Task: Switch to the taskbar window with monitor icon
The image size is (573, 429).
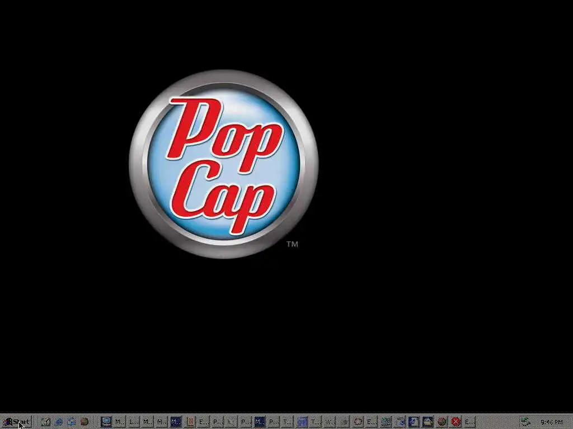Action: [106, 422]
